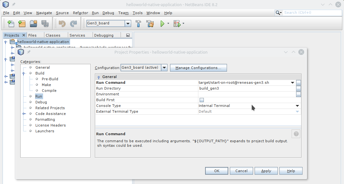Collapse the Build category node

pyautogui.click(x=24, y=74)
